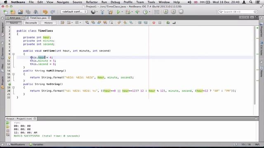264x148 pixels.
Task: Click the lightbulb hint on line 10
Action: pos(9,58)
